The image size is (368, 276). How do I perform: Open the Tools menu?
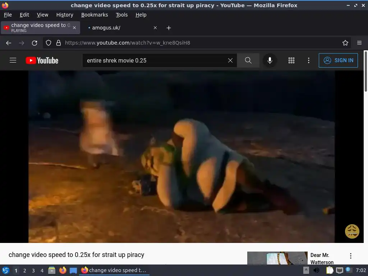121,15
